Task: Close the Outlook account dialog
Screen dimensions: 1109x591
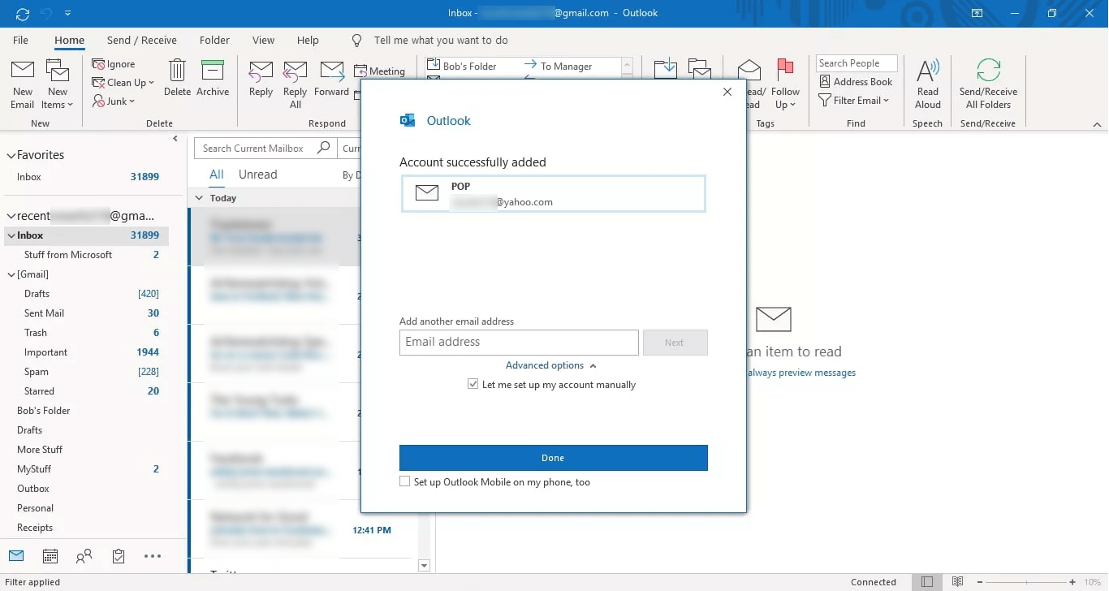Action: [x=727, y=92]
